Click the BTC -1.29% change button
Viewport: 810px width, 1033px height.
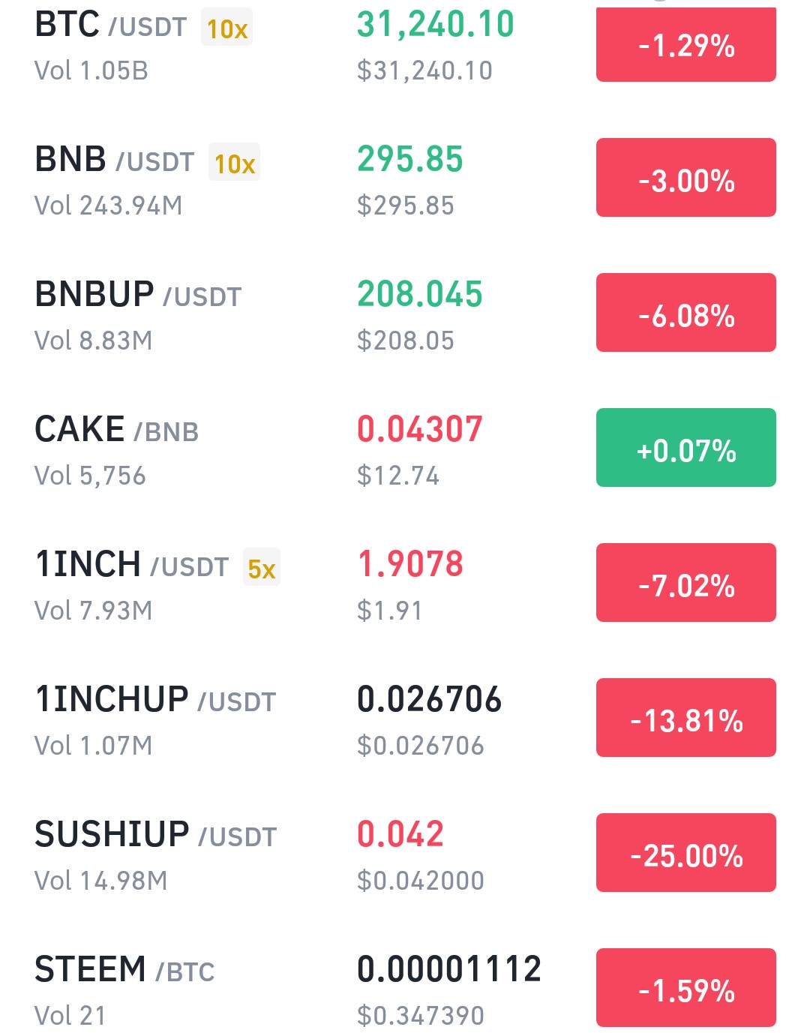pos(685,45)
